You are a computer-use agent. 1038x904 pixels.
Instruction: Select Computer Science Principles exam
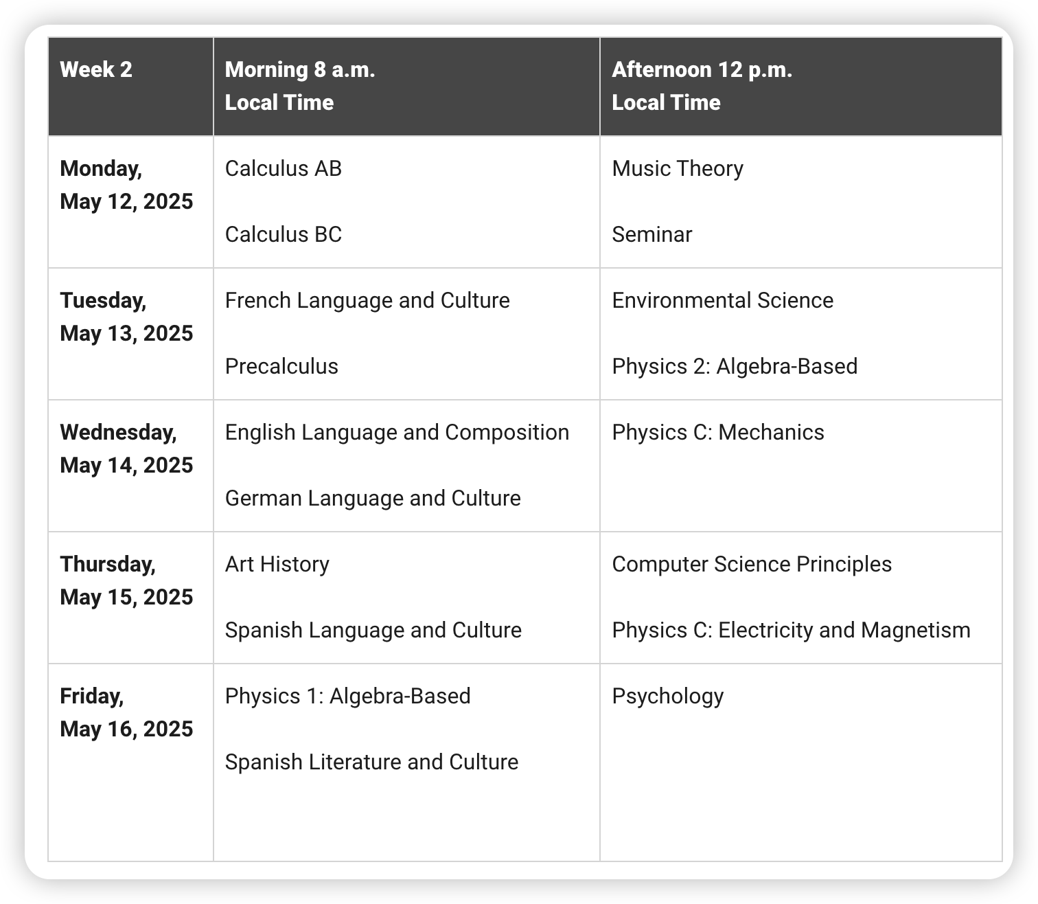tap(752, 565)
